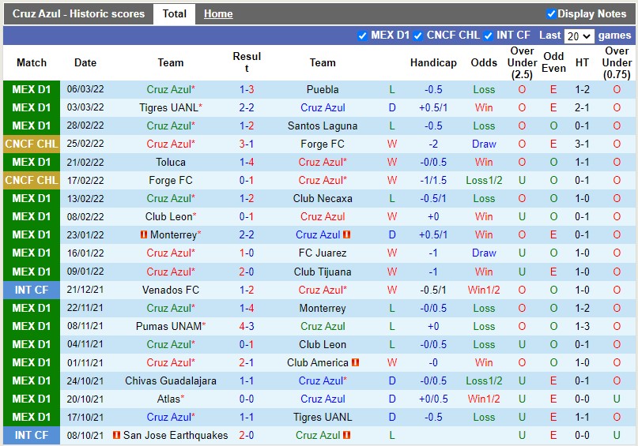Open the Atlas team link
The image size is (638, 446).
[x=168, y=399]
